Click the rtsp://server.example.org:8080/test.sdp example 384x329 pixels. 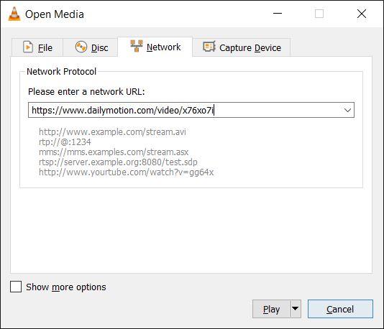coord(118,162)
